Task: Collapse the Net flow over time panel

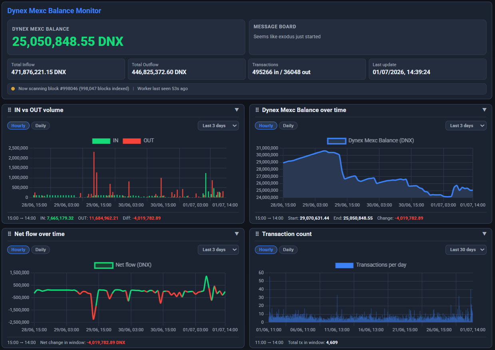Action: click(237, 234)
